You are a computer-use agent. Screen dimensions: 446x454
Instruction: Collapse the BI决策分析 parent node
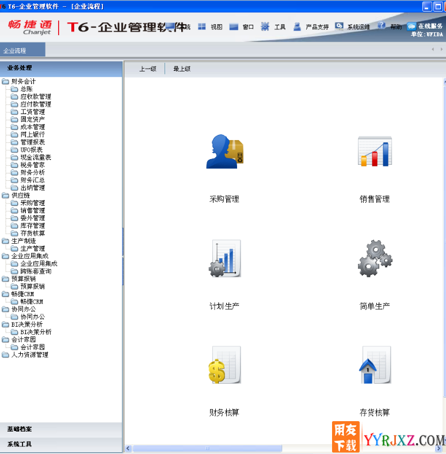6,324
